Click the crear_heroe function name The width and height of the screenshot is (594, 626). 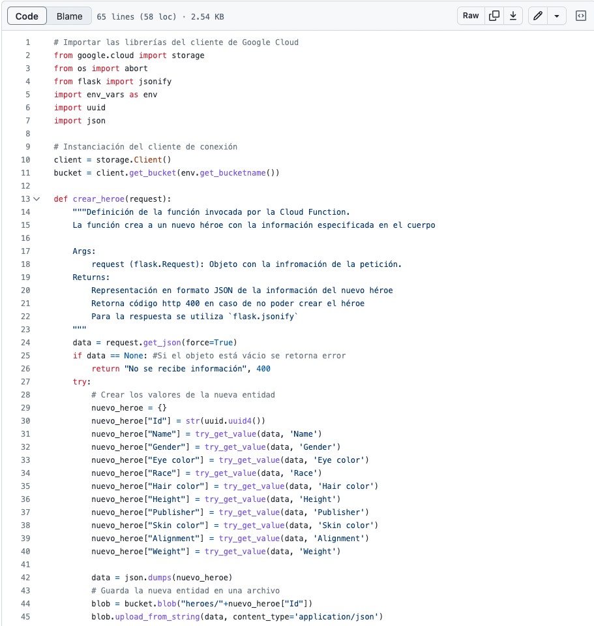point(98,199)
